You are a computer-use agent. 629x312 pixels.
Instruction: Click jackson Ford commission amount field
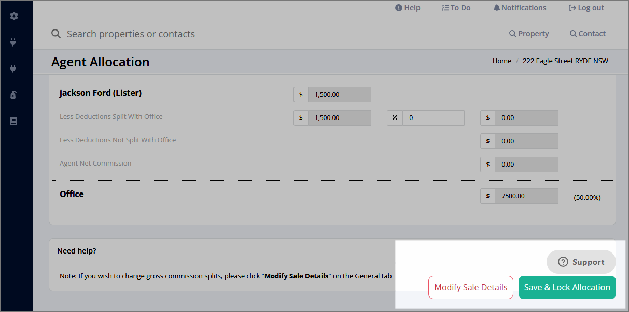tap(340, 95)
